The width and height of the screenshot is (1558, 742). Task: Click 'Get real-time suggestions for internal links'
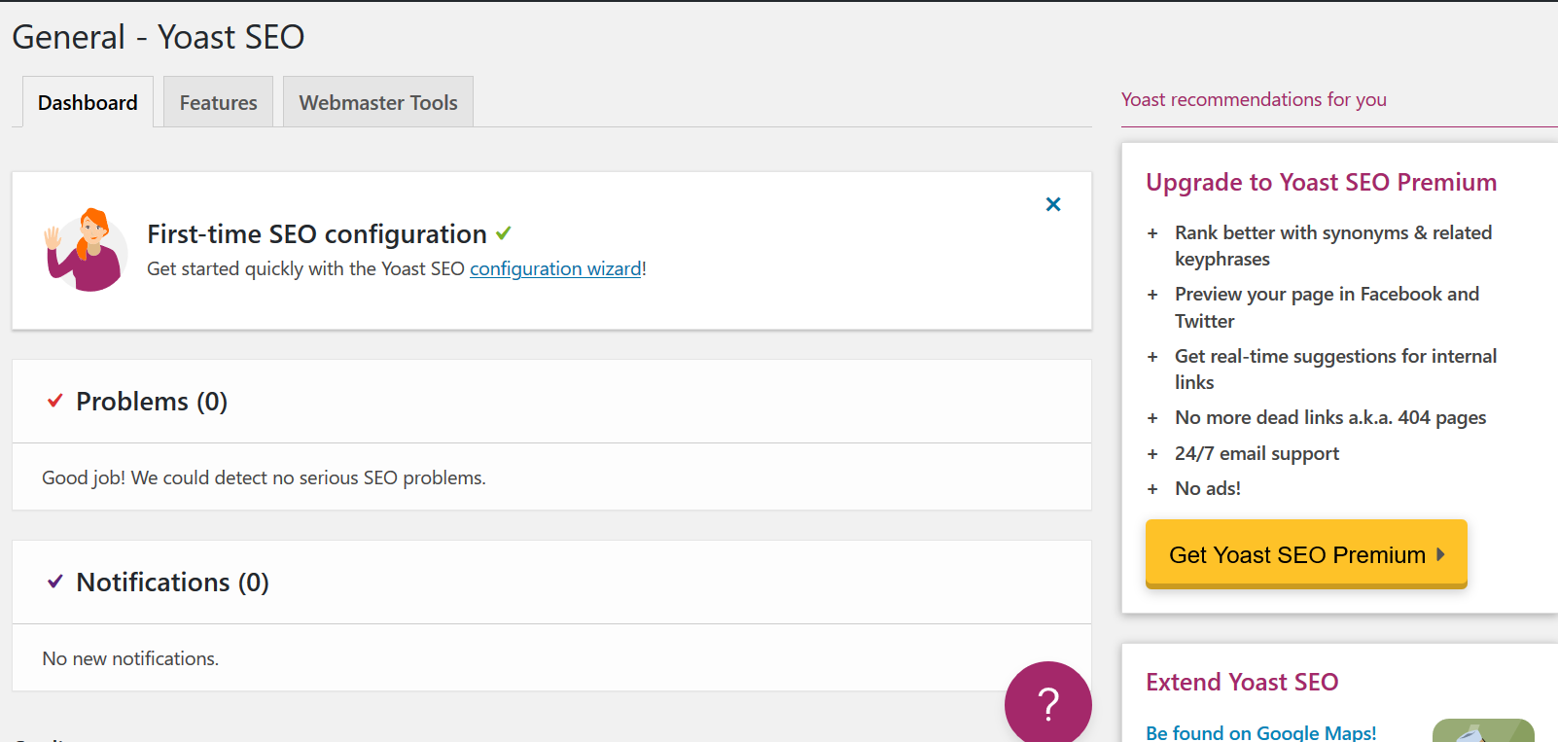1335,369
